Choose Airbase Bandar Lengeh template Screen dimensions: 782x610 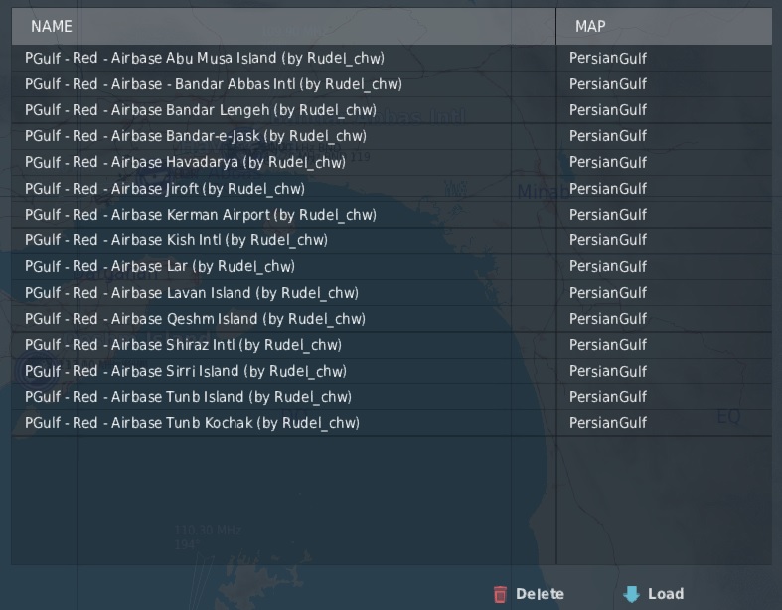201,110
